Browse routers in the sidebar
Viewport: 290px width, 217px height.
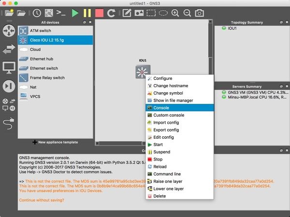[9, 30]
